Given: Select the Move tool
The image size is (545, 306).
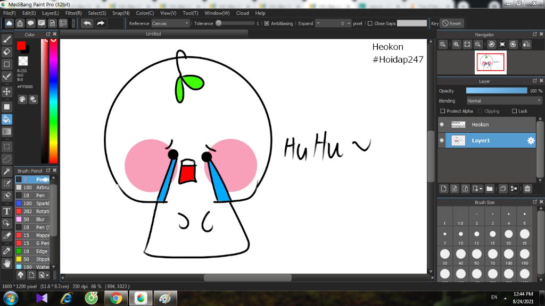Looking at the screenshot, I should click(x=6, y=91).
